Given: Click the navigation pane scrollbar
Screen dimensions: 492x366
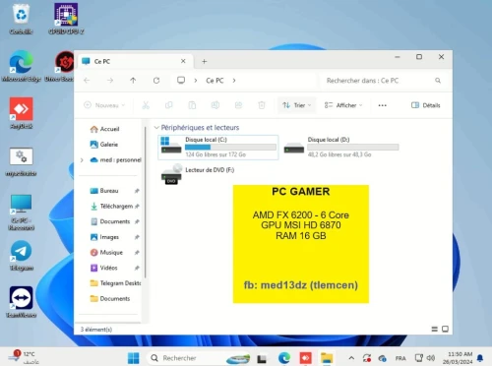Looking at the screenshot, I should click(145, 204).
